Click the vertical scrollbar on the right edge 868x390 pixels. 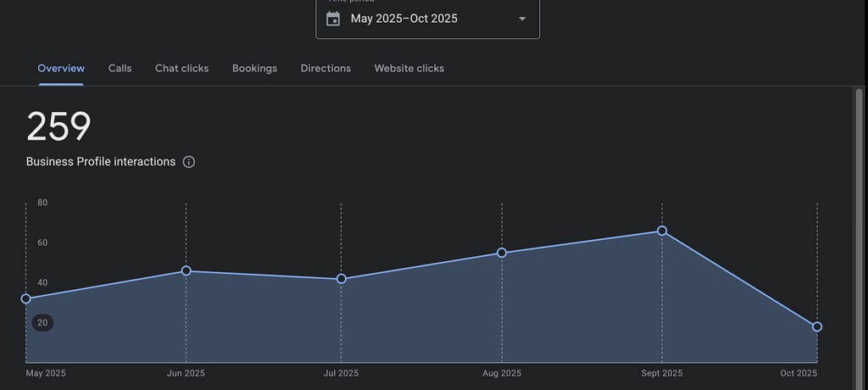(860, 238)
